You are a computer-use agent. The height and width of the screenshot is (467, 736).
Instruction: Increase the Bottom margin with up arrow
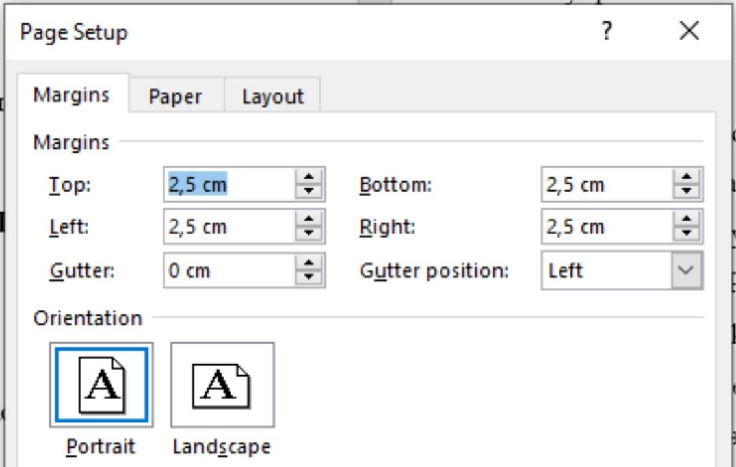[x=686, y=177]
